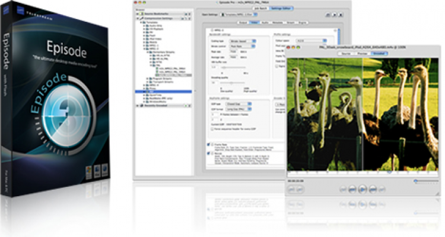This screenshot has width=445, height=237.
Task: Open the Output settings tab
Action: point(243,22)
